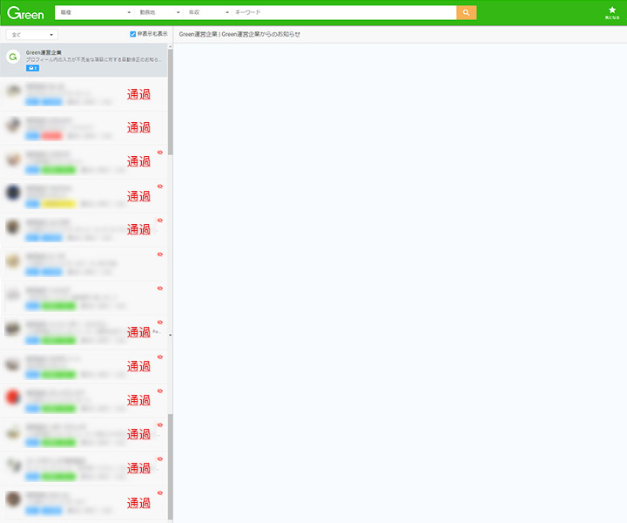Toggle eye icon on the navy-avatar message row

click(x=160, y=186)
